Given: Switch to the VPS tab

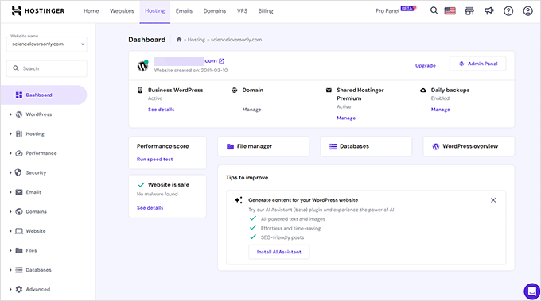Looking at the screenshot, I should click(x=242, y=11).
